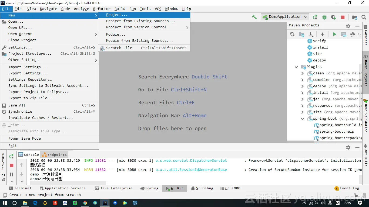The width and height of the screenshot is (369, 207).
Task: Generate sources and update folders icon
Action: (301, 34)
